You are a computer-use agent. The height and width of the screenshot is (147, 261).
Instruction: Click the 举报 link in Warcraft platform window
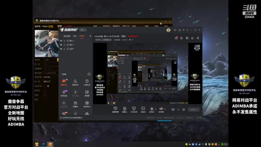[x=51, y=26]
